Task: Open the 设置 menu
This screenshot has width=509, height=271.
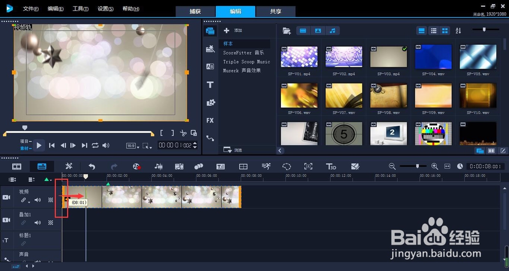Action: pos(105,9)
